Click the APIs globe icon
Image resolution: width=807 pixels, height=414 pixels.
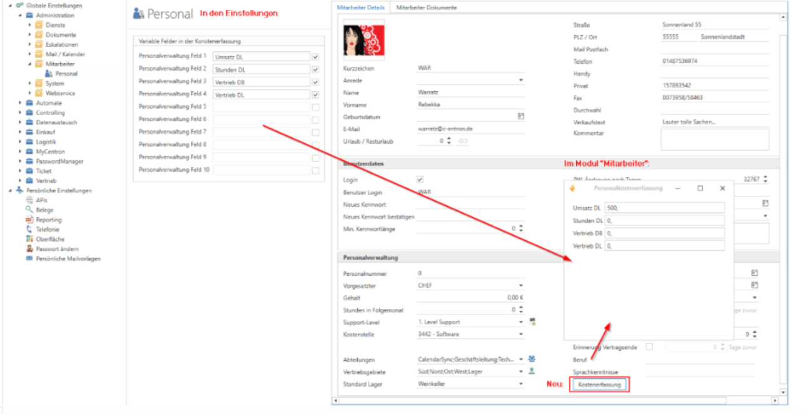point(29,200)
